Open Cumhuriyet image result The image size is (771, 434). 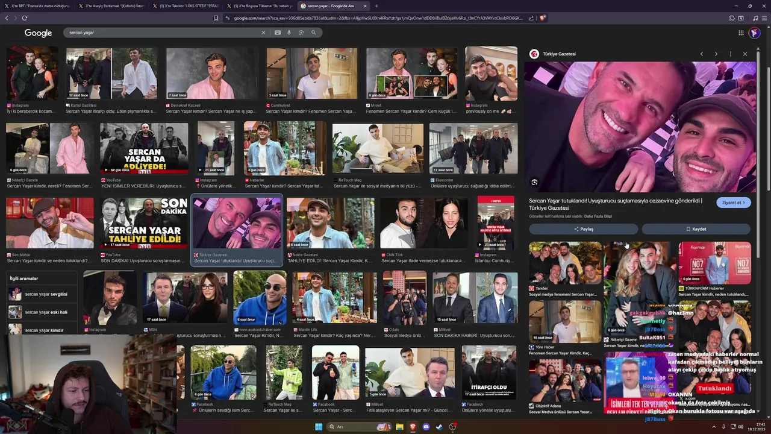pyautogui.click(x=311, y=74)
